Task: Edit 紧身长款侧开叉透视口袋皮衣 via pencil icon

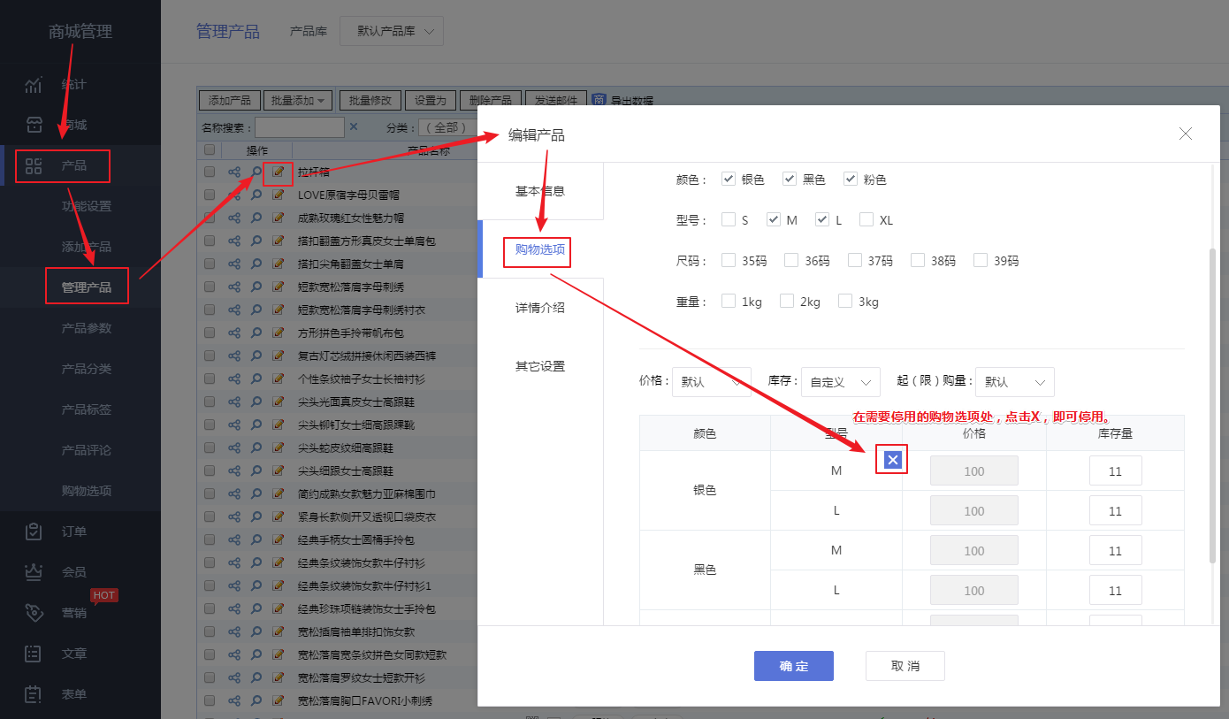Action: (x=279, y=516)
